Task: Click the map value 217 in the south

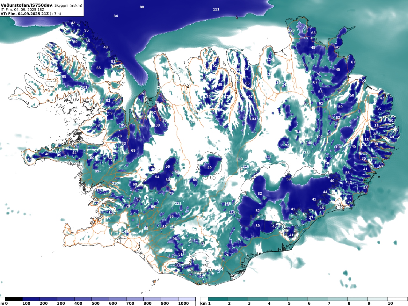Action: click(x=192, y=240)
